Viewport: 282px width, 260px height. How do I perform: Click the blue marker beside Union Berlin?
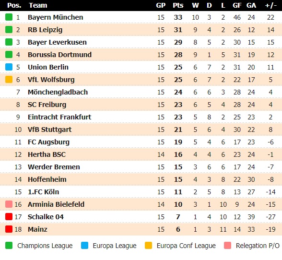coord(9,67)
